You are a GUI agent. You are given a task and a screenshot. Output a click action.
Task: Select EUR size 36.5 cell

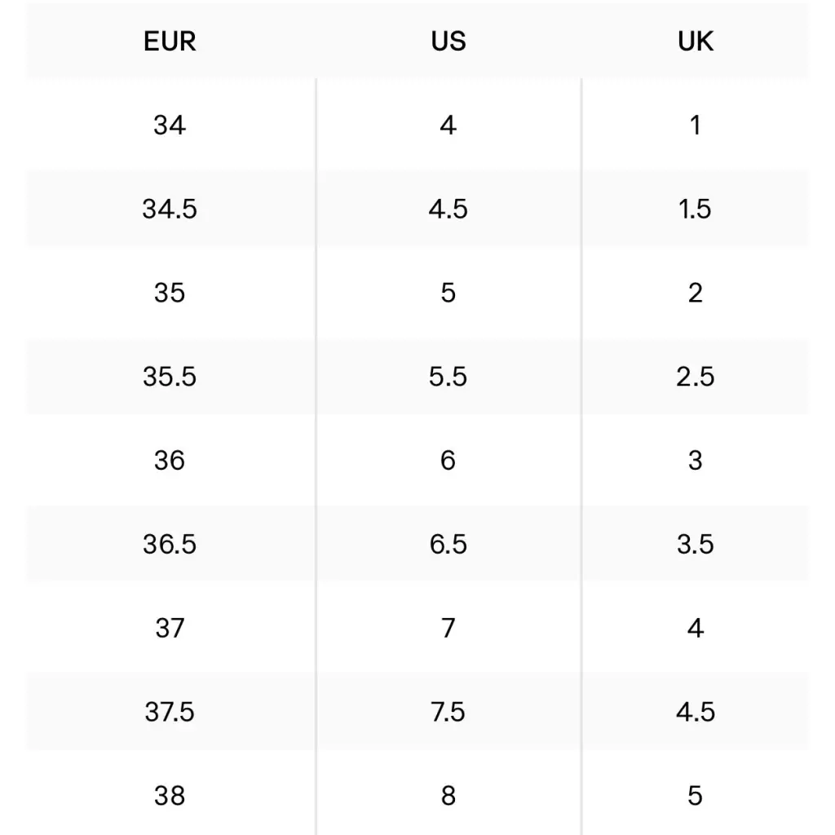point(170,544)
